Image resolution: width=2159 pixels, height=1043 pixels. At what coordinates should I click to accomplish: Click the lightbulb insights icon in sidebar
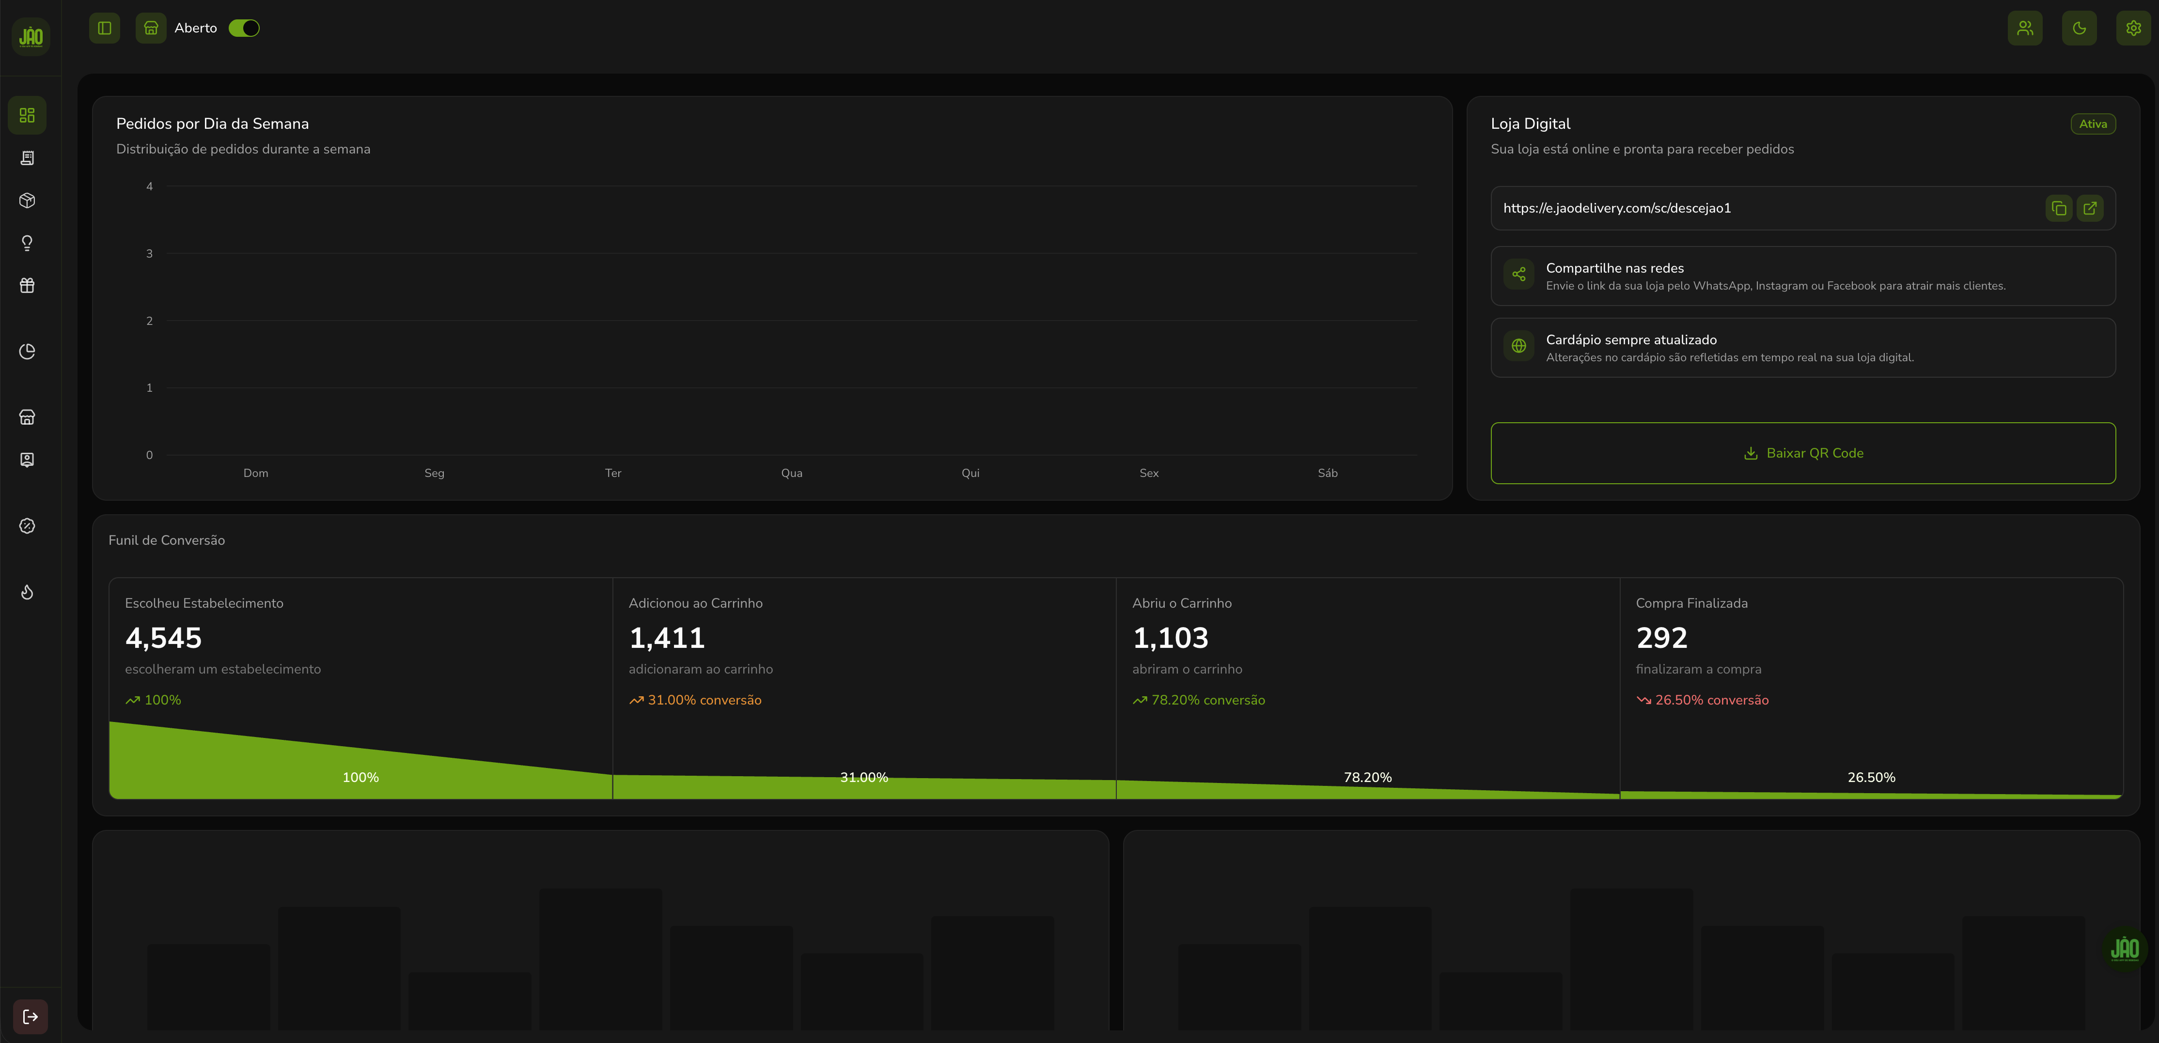tap(27, 243)
